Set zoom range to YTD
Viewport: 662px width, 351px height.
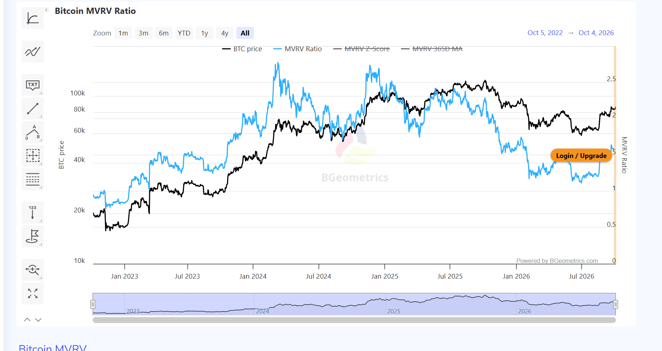point(184,33)
